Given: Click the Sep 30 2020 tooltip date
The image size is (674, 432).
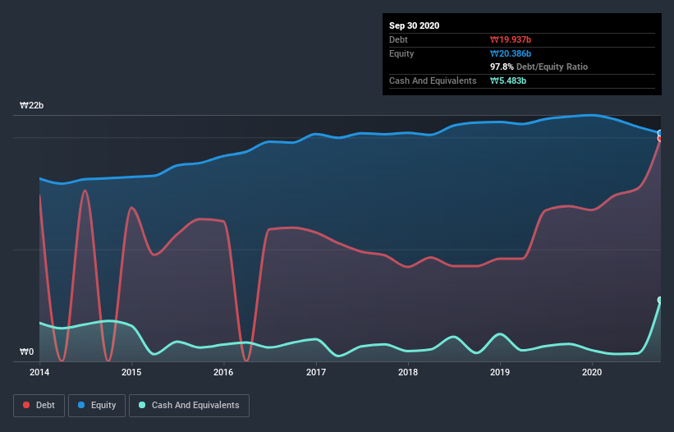Looking at the screenshot, I should click(x=415, y=25).
